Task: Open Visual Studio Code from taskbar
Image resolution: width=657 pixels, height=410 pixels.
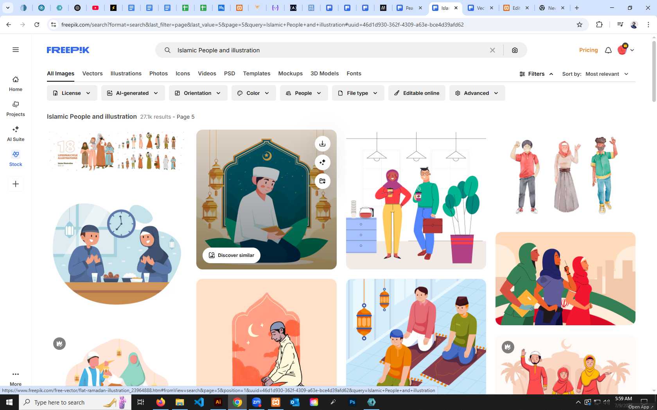Action: [x=199, y=402]
